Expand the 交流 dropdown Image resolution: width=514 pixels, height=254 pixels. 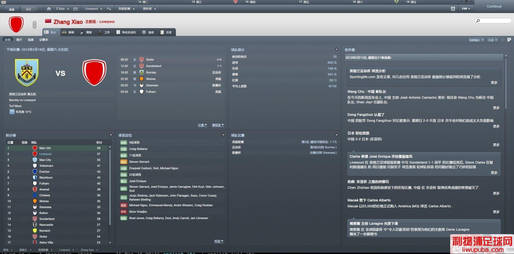(x=493, y=40)
